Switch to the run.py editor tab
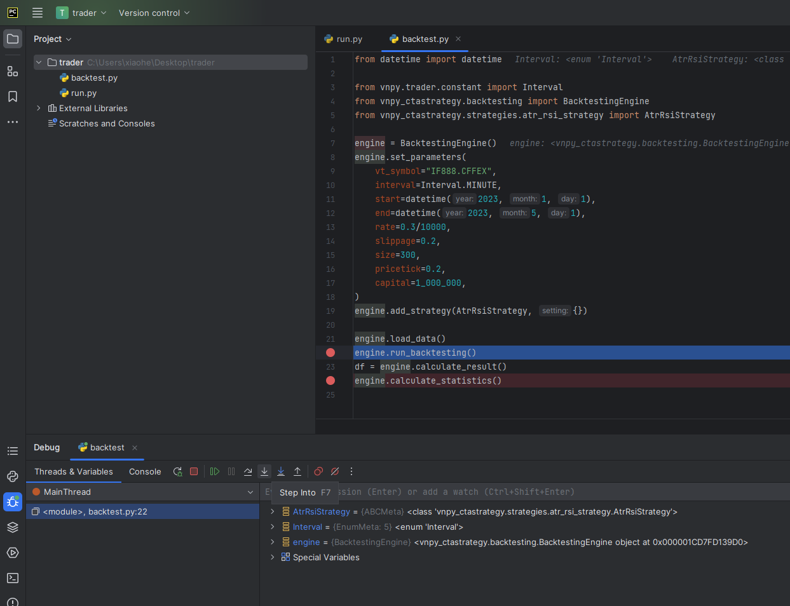The image size is (790, 606). click(343, 39)
